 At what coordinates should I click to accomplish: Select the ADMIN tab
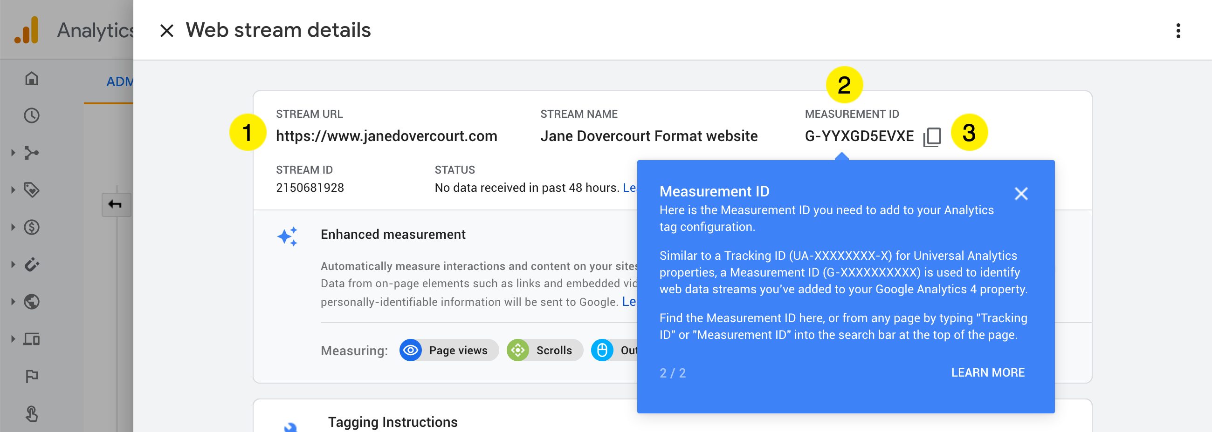click(119, 82)
